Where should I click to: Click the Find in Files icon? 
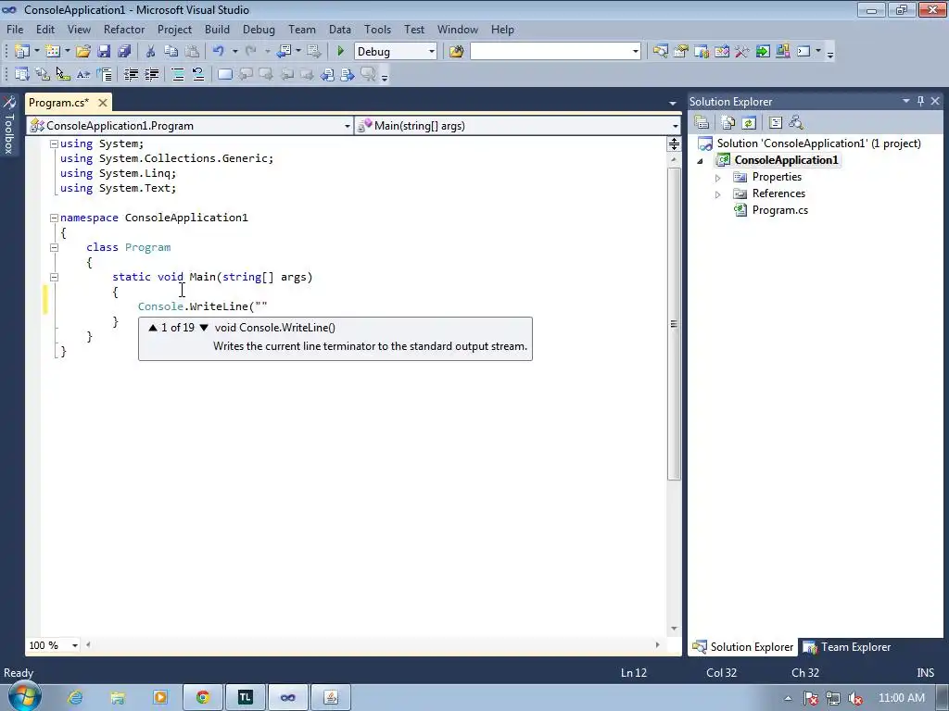pyautogui.click(x=456, y=52)
